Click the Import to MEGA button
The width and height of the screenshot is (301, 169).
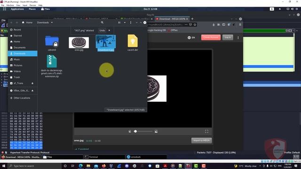point(202,140)
